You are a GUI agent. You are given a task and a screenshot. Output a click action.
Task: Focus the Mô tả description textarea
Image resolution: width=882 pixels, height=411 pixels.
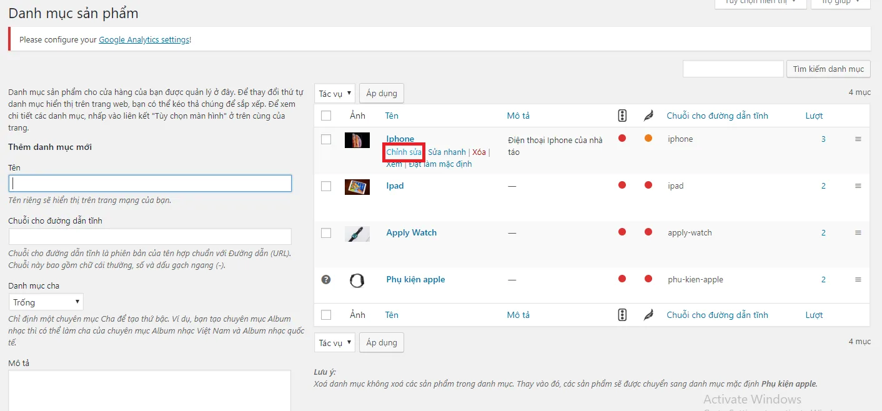[x=150, y=390]
